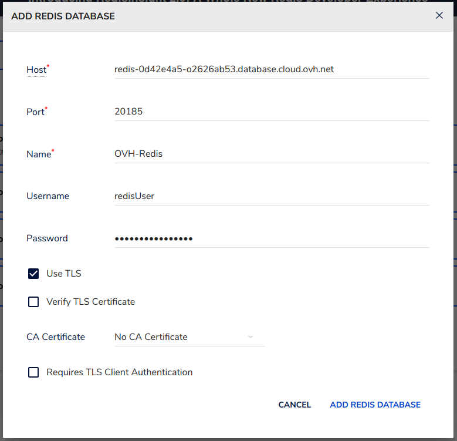Image resolution: width=457 pixels, height=441 pixels.
Task: Click the Name field label
Action: pos(38,154)
